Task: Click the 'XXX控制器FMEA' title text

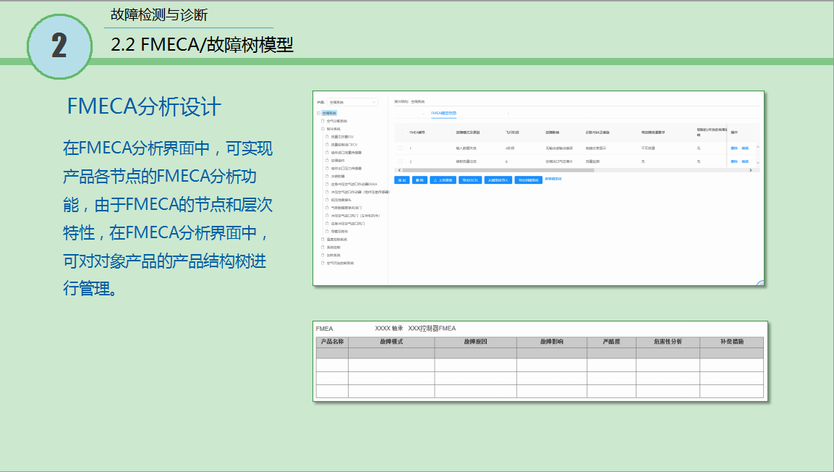Action: tap(432, 329)
